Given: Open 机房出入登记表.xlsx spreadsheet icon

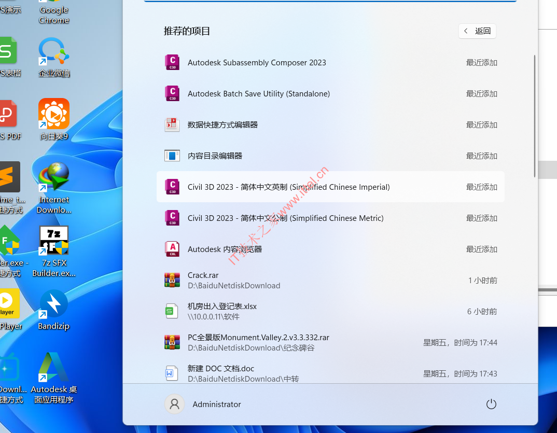Looking at the screenshot, I should pyautogui.click(x=172, y=311).
